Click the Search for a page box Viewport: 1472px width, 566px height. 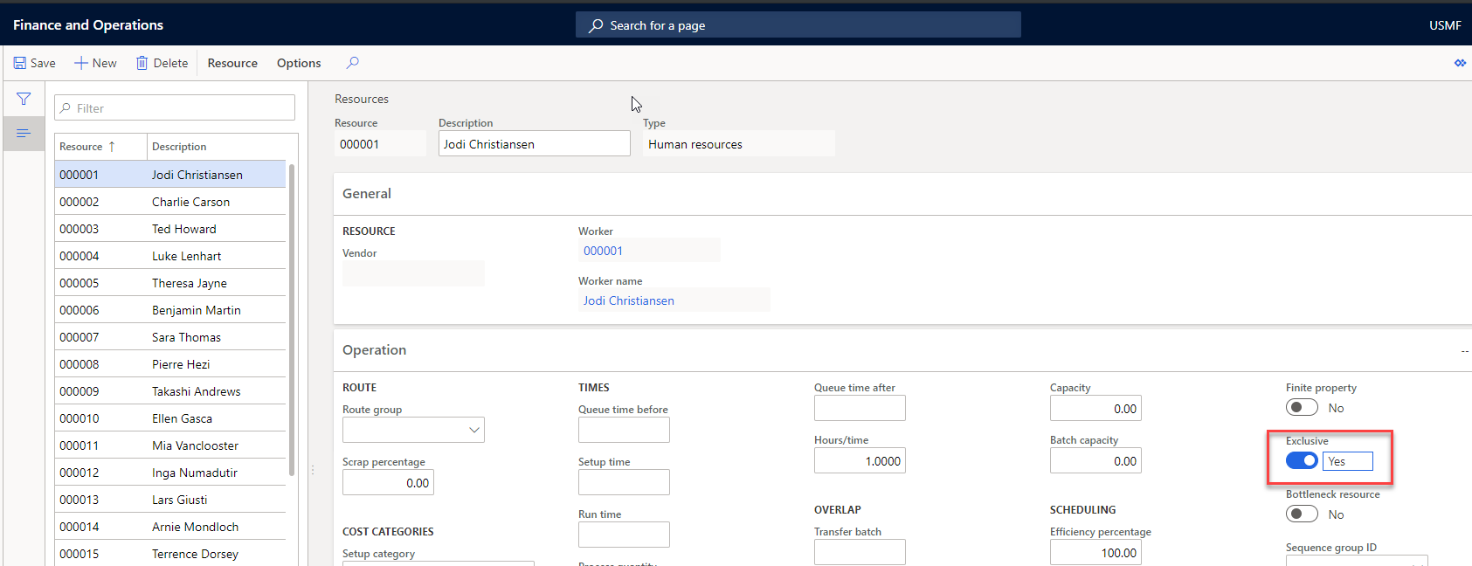pyautogui.click(x=798, y=25)
